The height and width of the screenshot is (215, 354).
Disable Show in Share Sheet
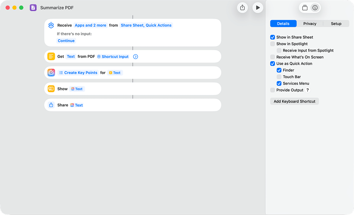[x=273, y=37]
